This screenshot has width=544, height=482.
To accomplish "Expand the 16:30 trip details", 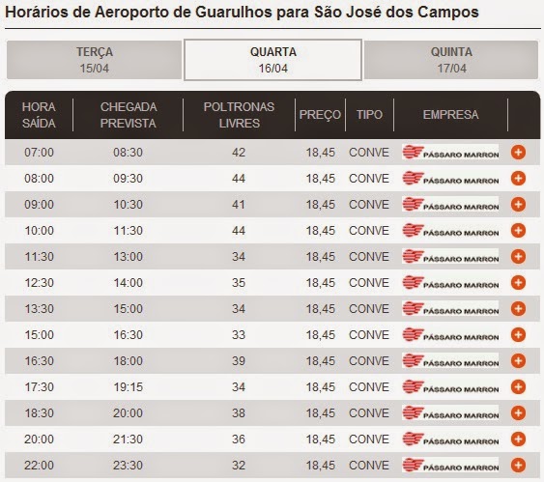I will tap(518, 360).
